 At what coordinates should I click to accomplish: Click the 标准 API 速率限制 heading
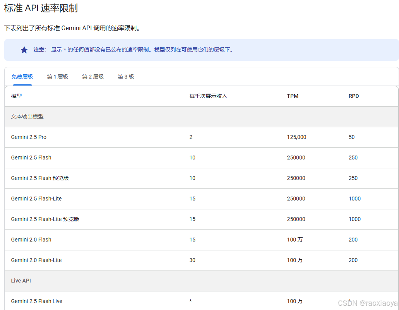41,8
